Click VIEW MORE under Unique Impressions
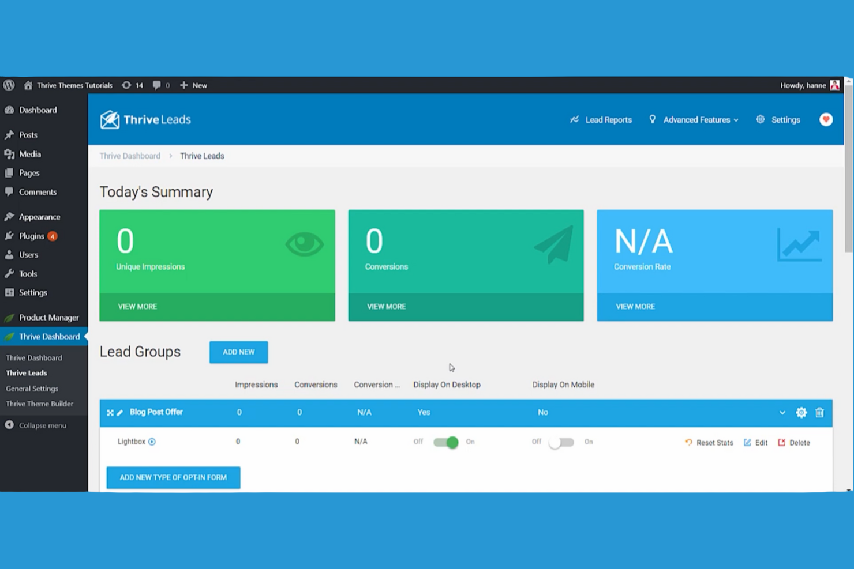This screenshot has height=569, width=854. [137, 306]
